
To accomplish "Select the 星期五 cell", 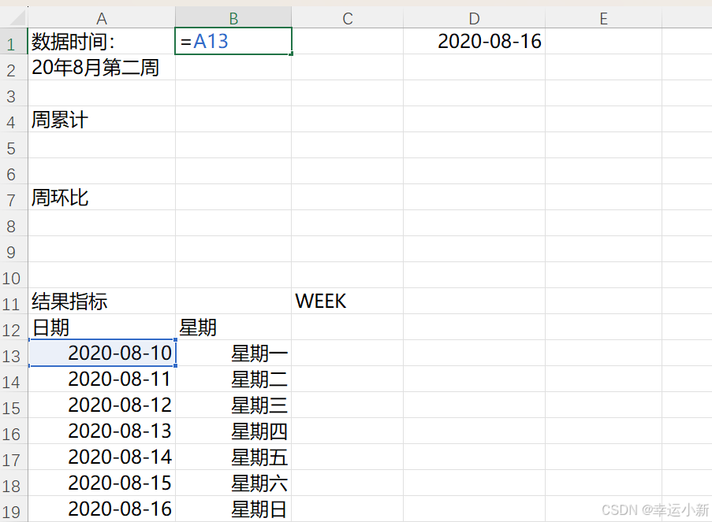I will pyautogui.click(x=233, y=457).
